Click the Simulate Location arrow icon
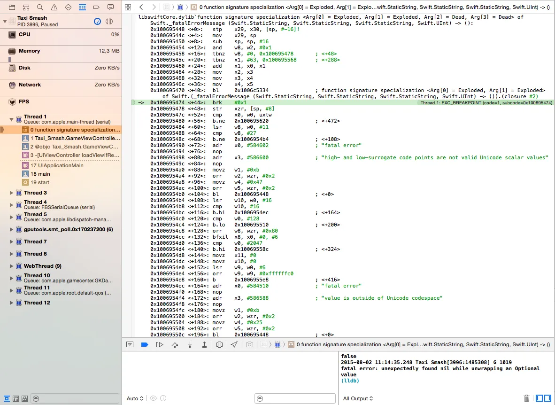555x405 pixels. (234, 344)
